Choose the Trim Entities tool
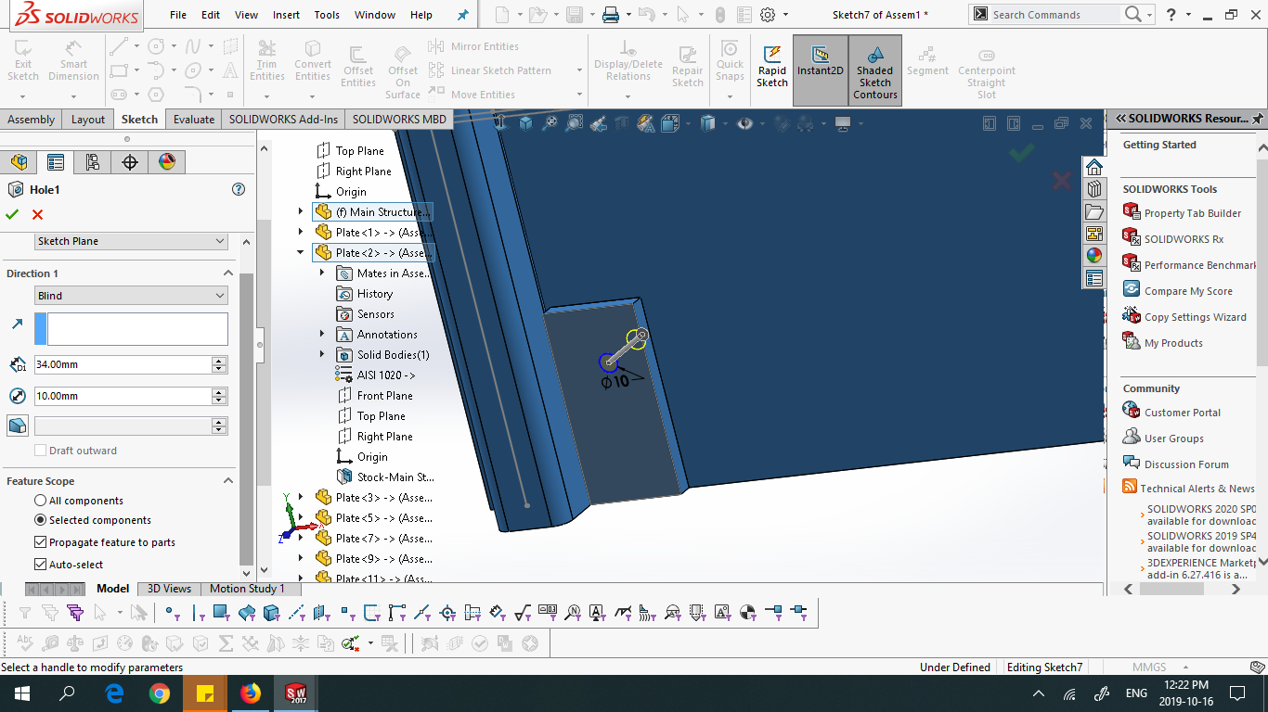Viewport: 1268px width, 712px height. pyautogui.click(x=267, y=61)
